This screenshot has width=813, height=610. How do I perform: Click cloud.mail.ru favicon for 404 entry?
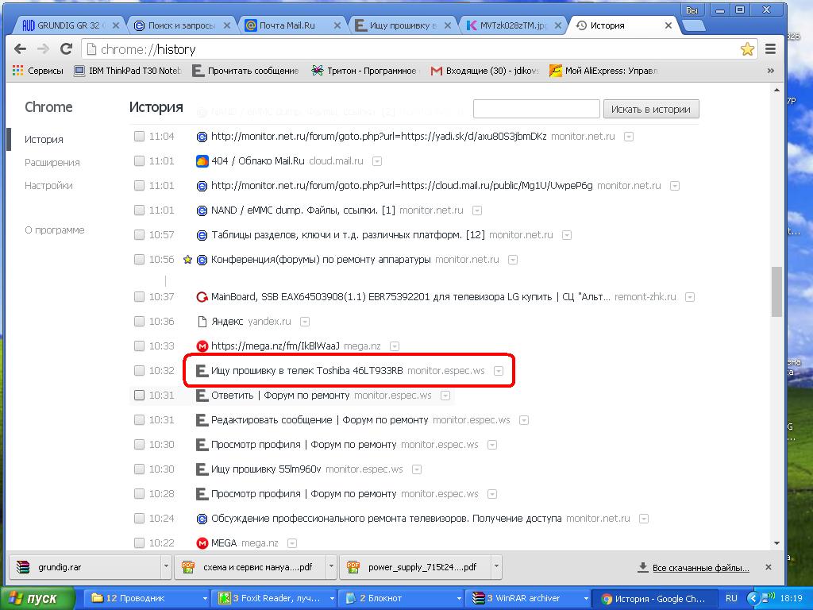pyautogui.click(x=202, y=161)
